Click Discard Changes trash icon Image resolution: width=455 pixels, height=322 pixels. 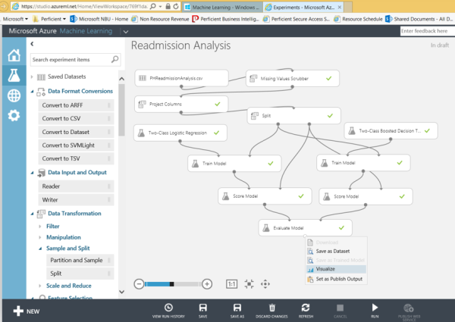pos(272,308)
